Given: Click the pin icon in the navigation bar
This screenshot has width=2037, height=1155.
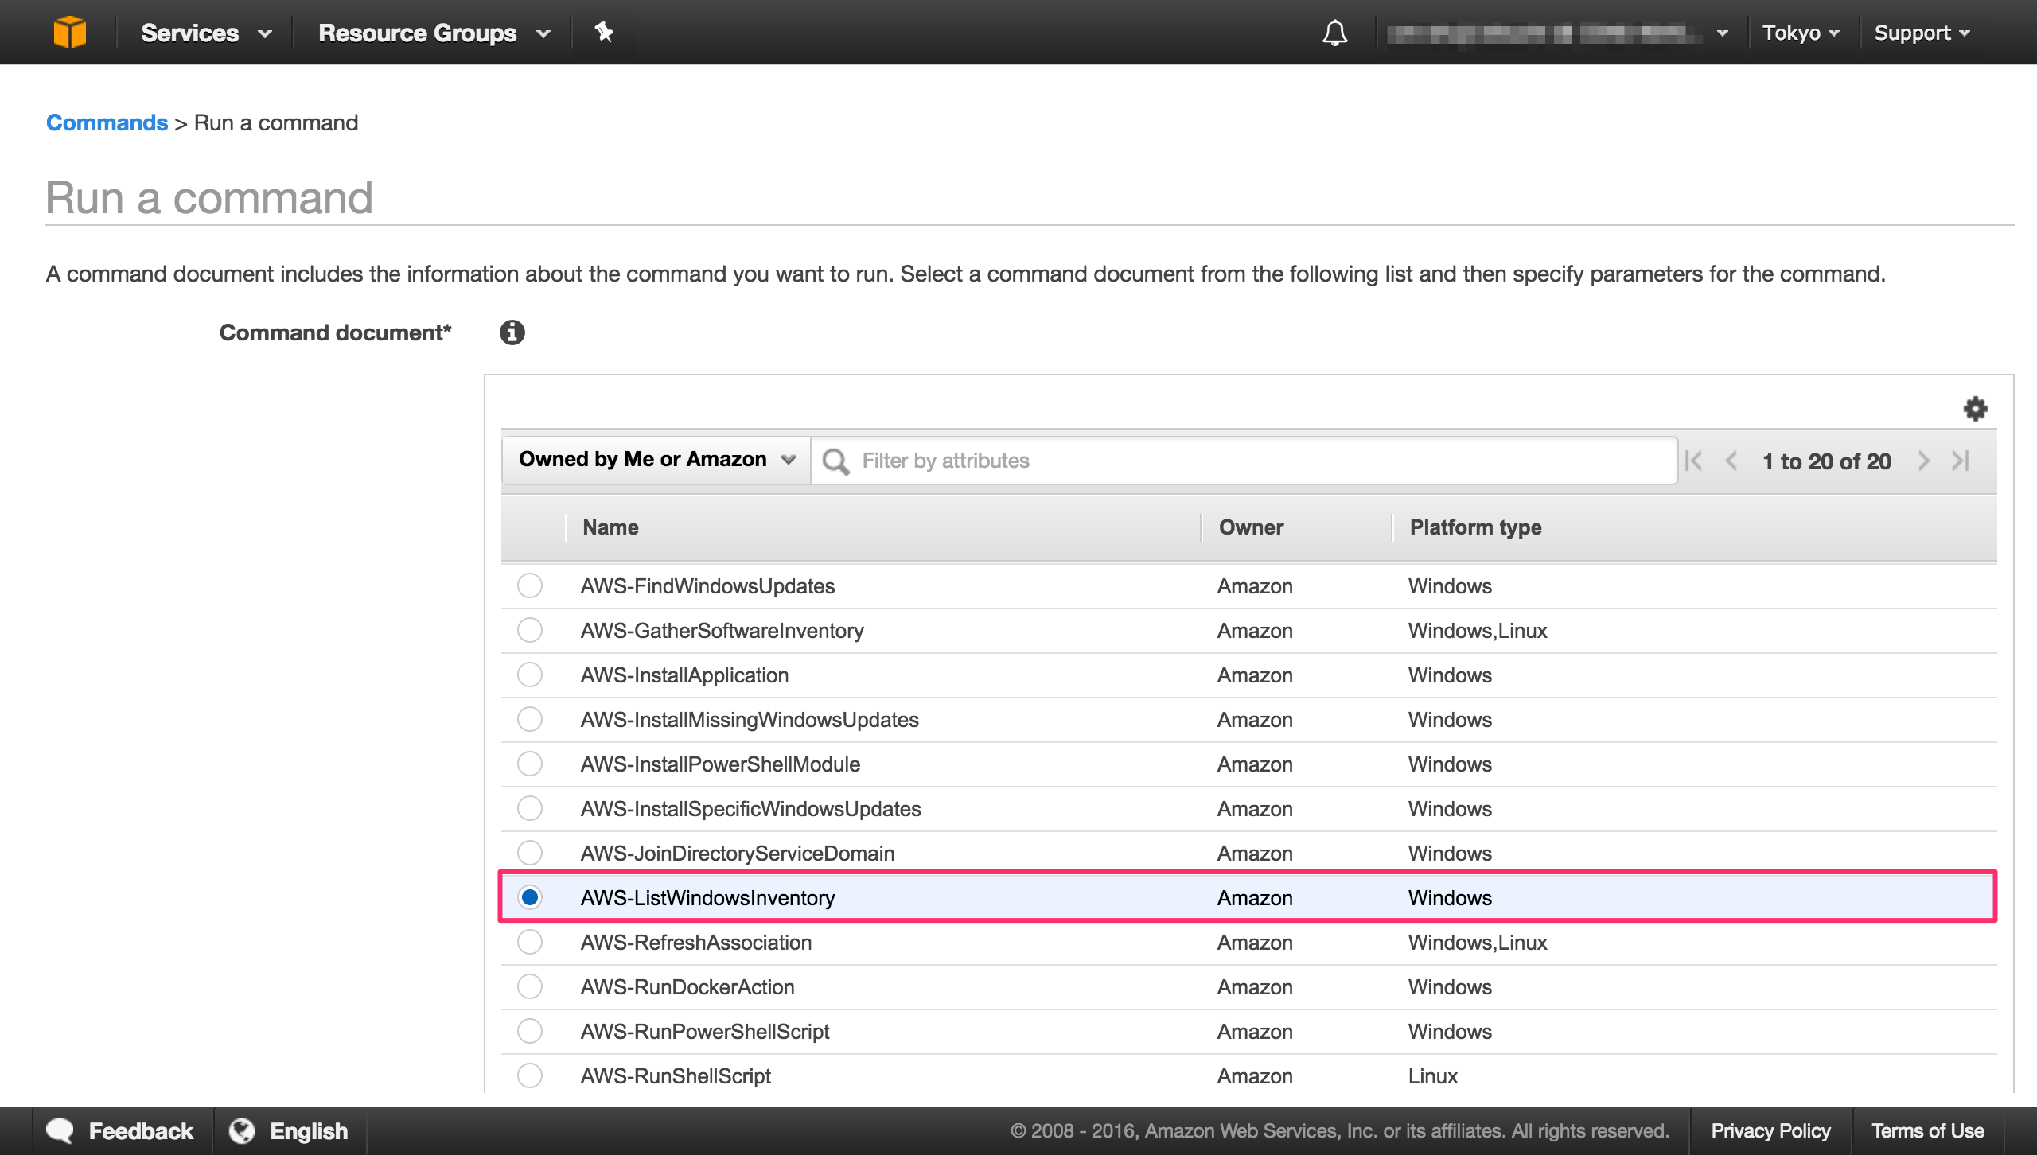Looking at the screenshot, I should coord(605,33).
